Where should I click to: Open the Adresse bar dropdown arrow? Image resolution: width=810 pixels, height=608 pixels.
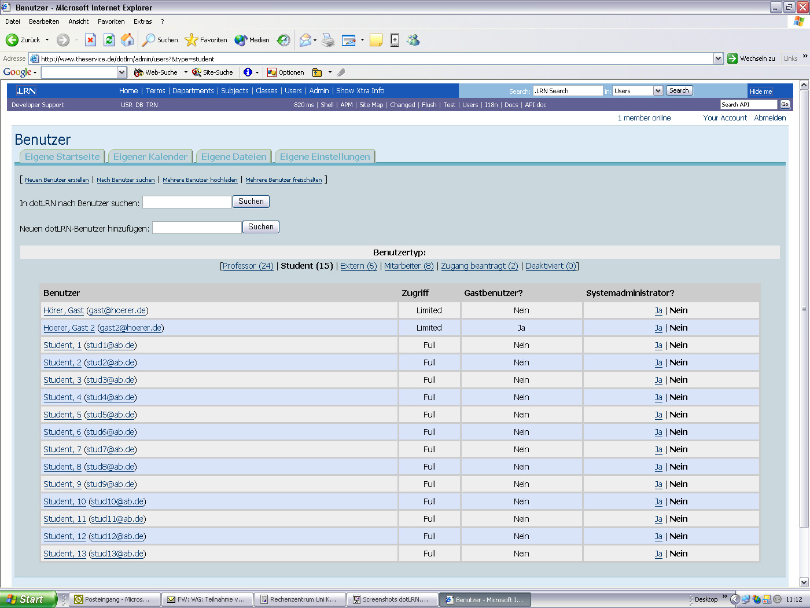click(718, 58)
